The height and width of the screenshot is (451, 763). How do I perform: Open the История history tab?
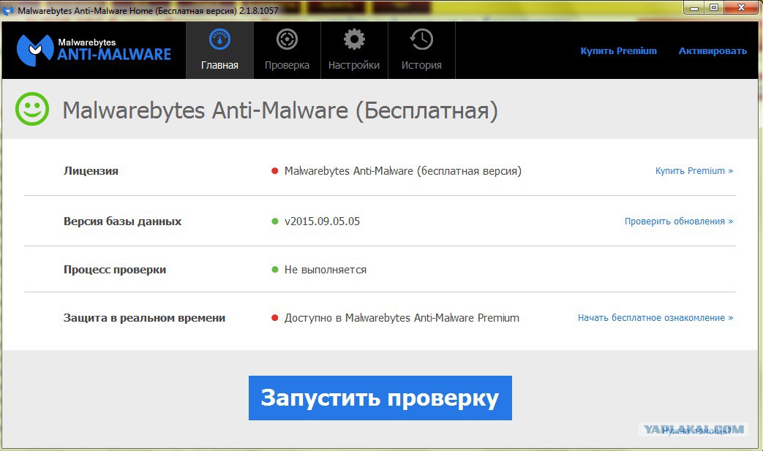click(x=421, y=50)
